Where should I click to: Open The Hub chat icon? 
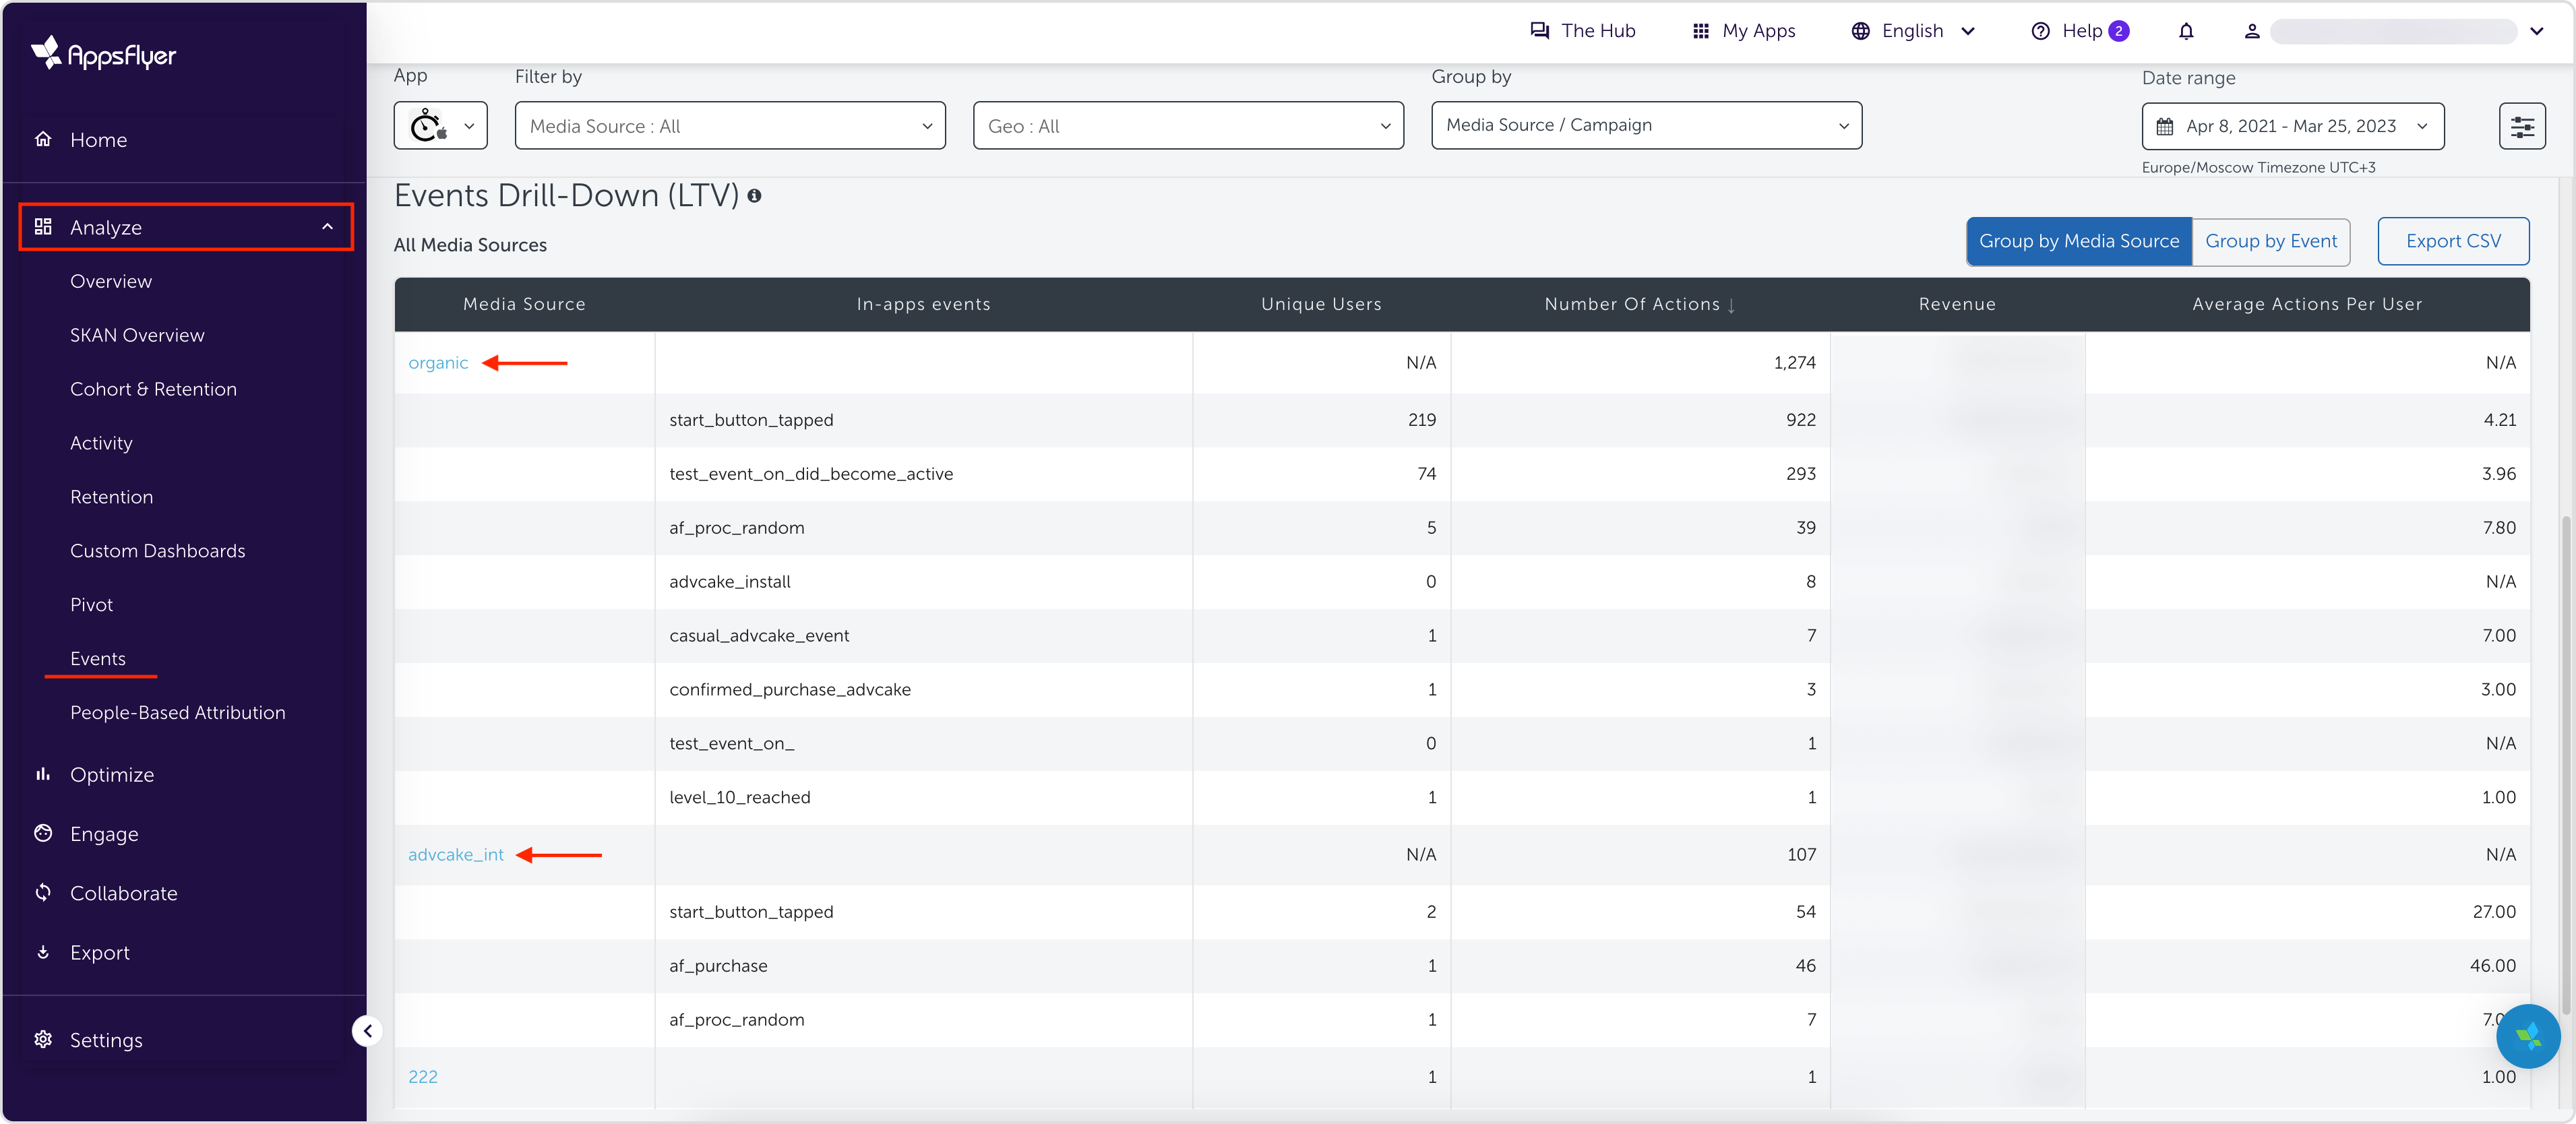click(x=1540, y=31)
